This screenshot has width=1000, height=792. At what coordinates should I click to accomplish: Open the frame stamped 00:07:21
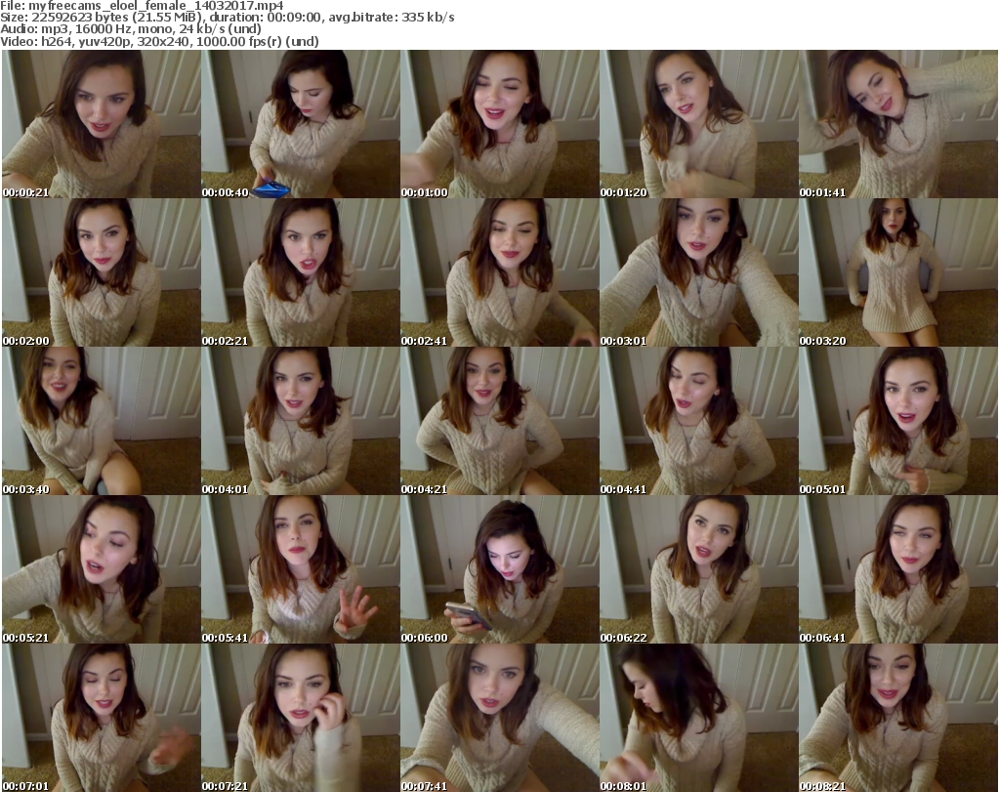click(301, 718)
